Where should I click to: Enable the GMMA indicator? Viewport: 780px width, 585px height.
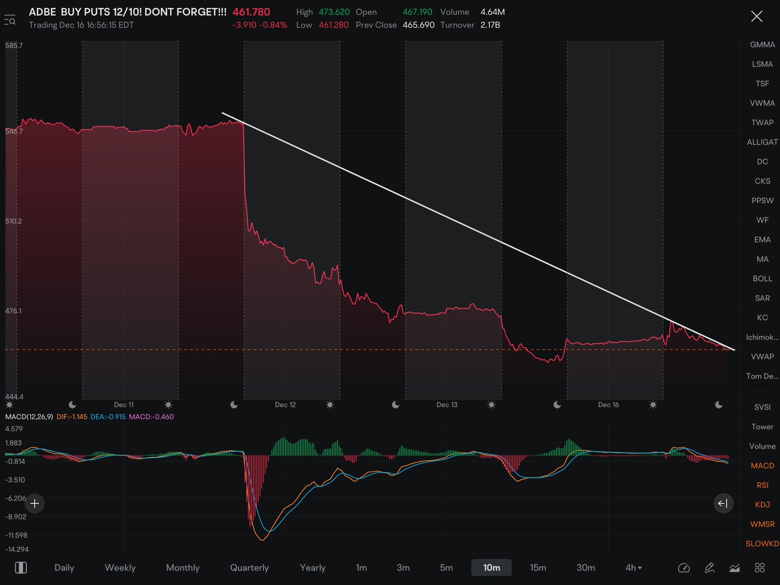tap(762, 45)
